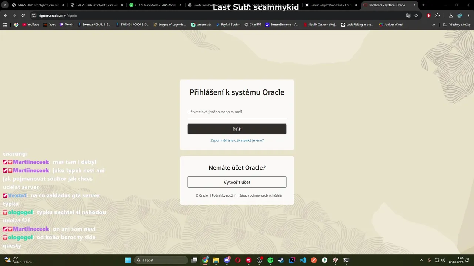Close the Přihlášení k systému Oracle tab
This screenshot has height=266, width=474.
tap(414, 5)
